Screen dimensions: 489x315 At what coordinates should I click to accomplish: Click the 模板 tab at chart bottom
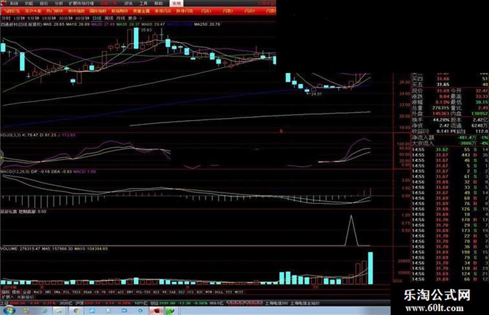(x=16, y=292)
